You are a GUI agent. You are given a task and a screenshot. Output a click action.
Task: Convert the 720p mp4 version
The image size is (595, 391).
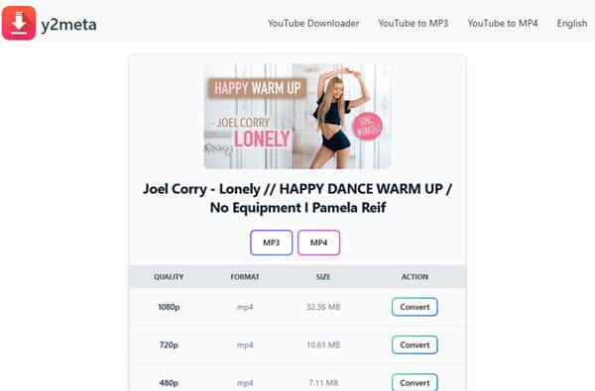[x=415, y=344]
